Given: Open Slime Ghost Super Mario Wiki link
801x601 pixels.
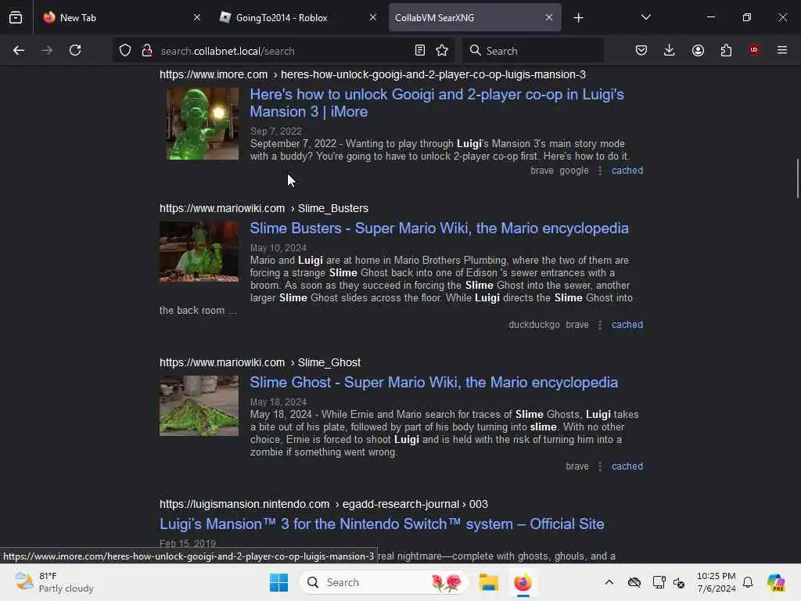Looking at the screenshot, I should coord(433,382).
